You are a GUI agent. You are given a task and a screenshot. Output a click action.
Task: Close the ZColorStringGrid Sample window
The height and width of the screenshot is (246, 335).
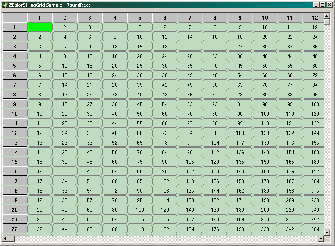329,5
